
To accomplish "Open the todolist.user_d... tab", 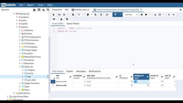I will (x=81, y=10).
